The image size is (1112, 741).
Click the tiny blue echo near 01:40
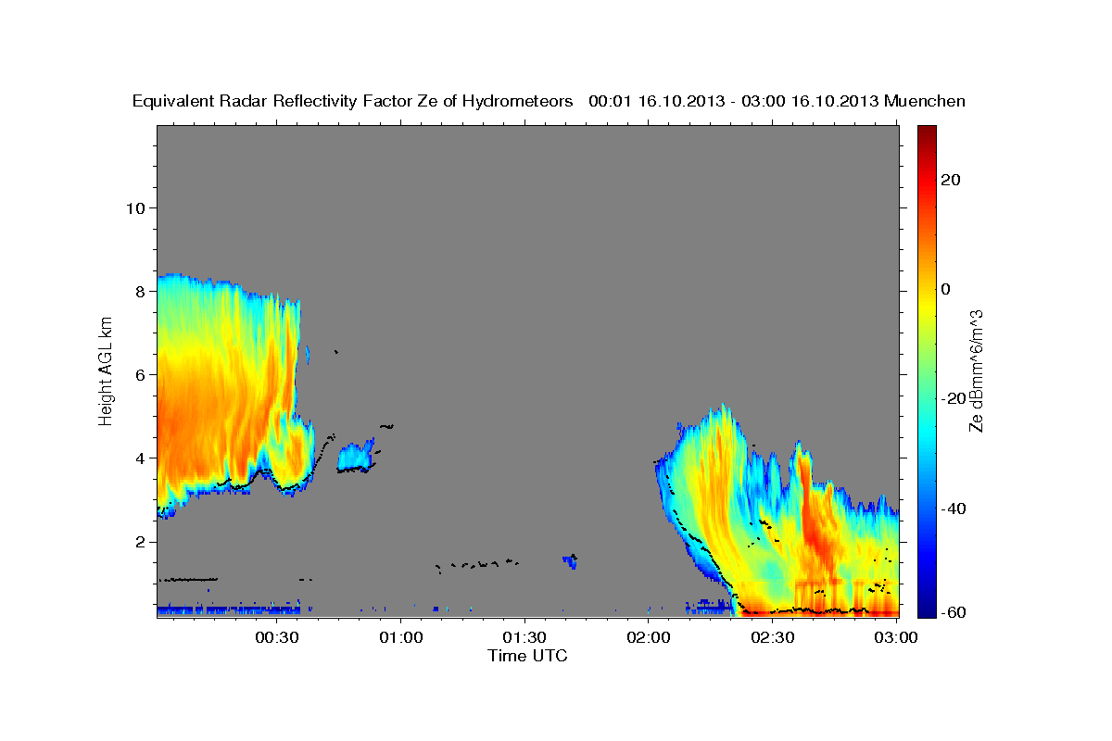pyautogui.click(x=570, y=560)
